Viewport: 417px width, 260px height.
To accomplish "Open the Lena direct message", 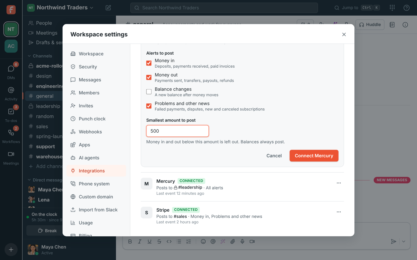I will click(x=44, y=200).
